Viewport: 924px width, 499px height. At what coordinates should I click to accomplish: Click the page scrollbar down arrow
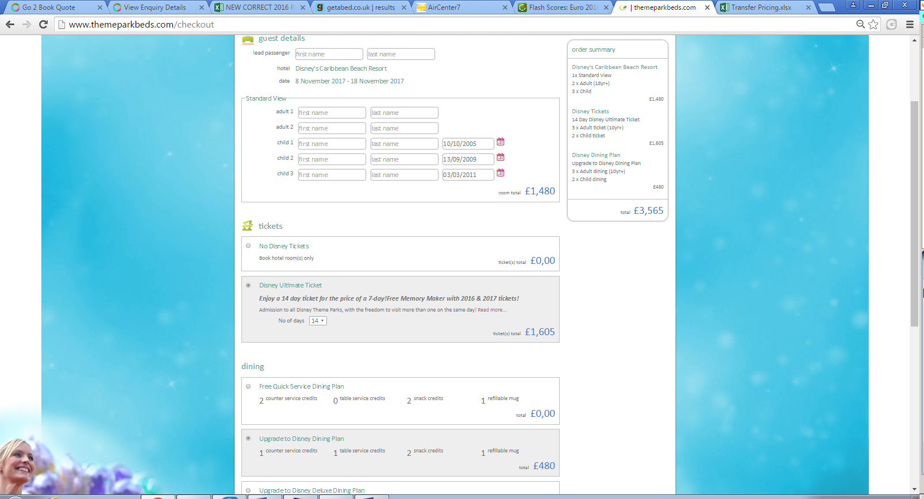914,489
